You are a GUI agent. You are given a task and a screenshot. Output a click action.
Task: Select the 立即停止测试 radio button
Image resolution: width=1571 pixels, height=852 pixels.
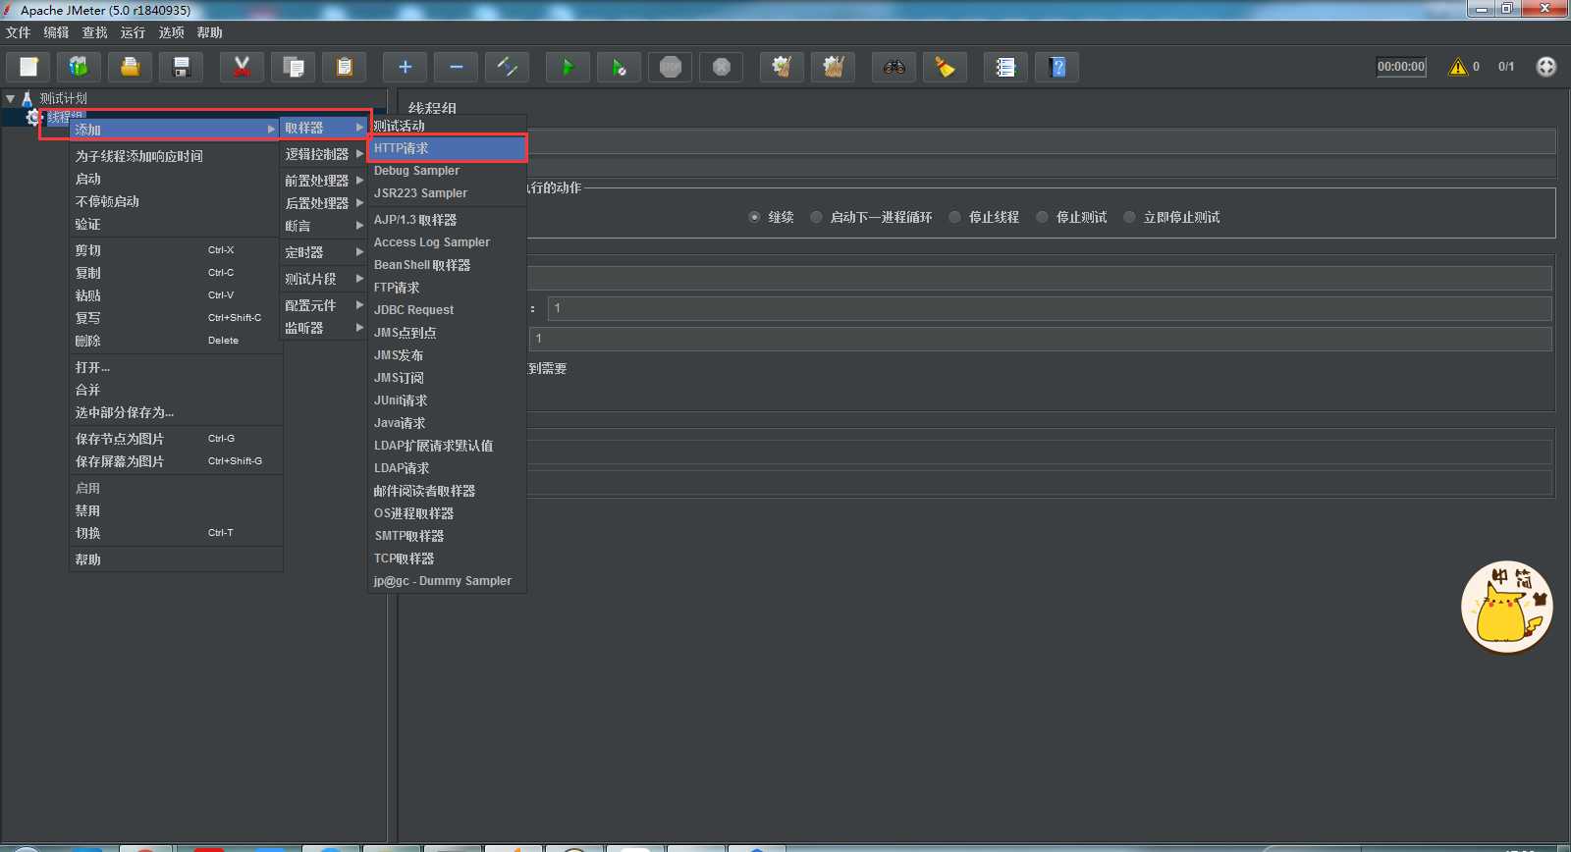click(1129, 217)
